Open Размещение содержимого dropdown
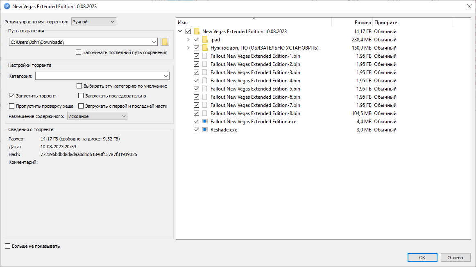 [x=97, y=116]
